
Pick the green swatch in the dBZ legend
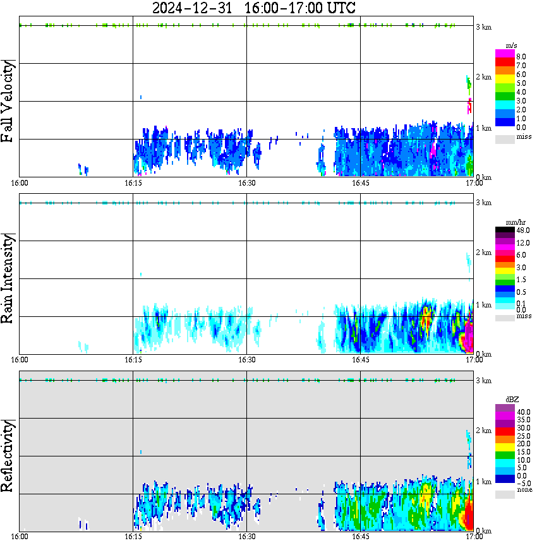pyautogui.click(x=505, y=455)
